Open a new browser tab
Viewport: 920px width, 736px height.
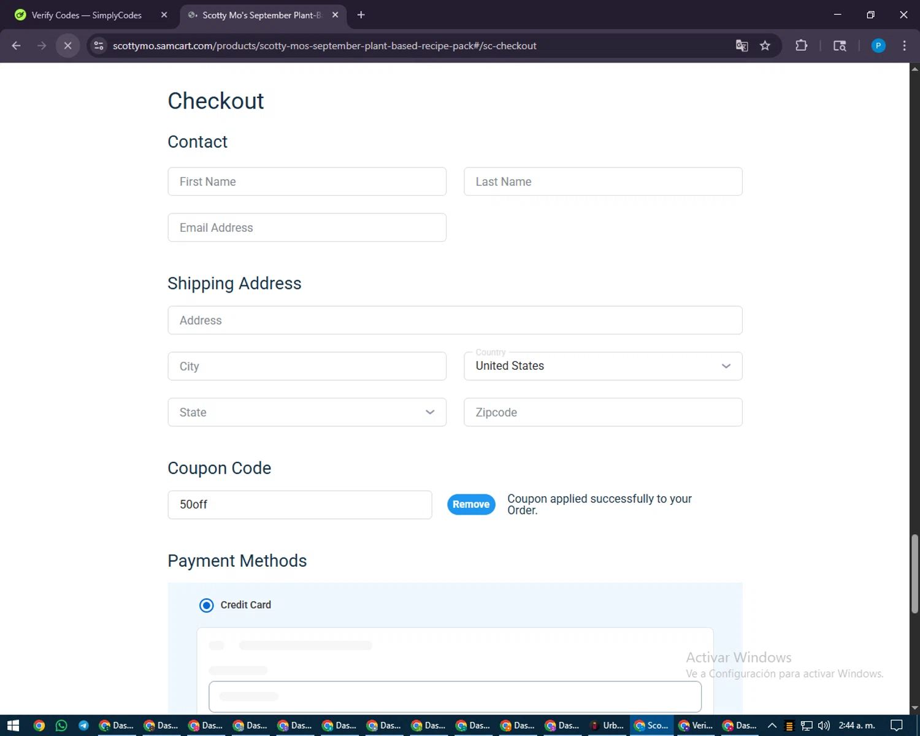(x=361, y=15)
